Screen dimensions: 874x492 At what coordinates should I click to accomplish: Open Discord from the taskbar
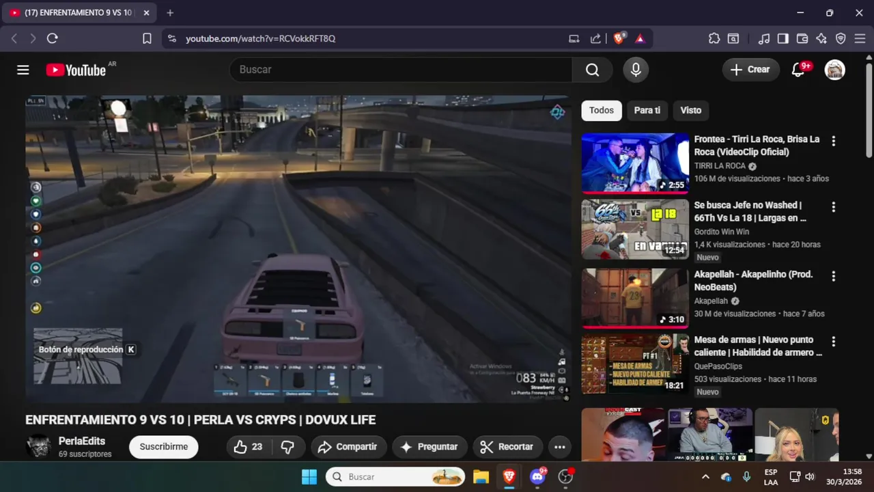pos(537,476)
